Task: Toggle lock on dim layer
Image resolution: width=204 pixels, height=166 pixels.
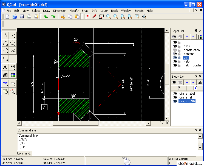Action: 179,58
